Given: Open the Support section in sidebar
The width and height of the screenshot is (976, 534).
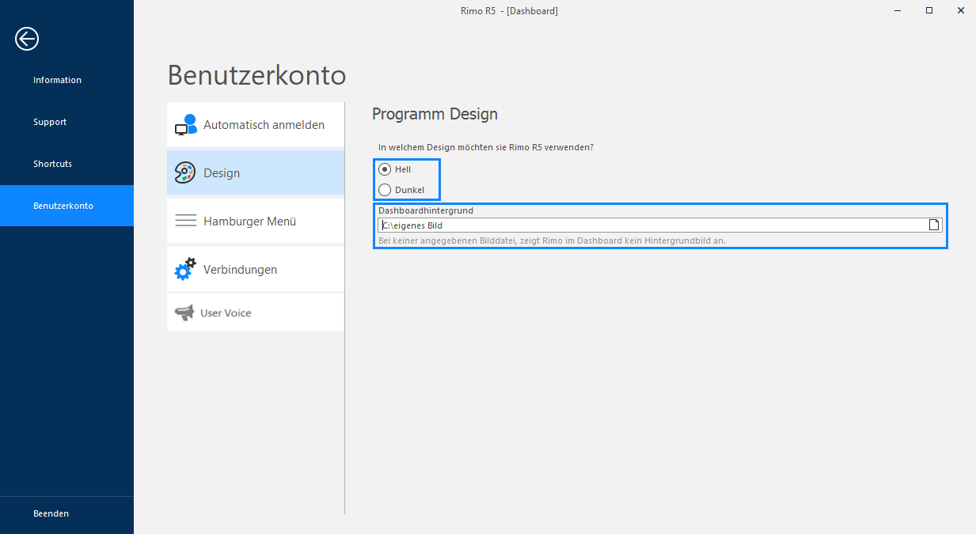Looking at the screenshot, I should click(66, 122).
